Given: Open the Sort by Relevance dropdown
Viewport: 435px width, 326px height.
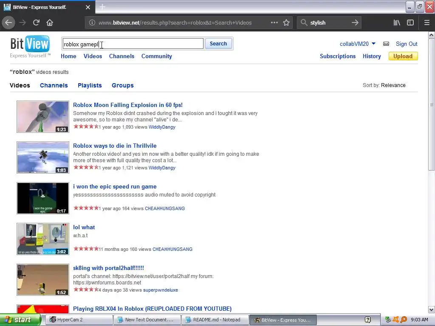Looking at the screenshot, I should (x=393, y=85).
